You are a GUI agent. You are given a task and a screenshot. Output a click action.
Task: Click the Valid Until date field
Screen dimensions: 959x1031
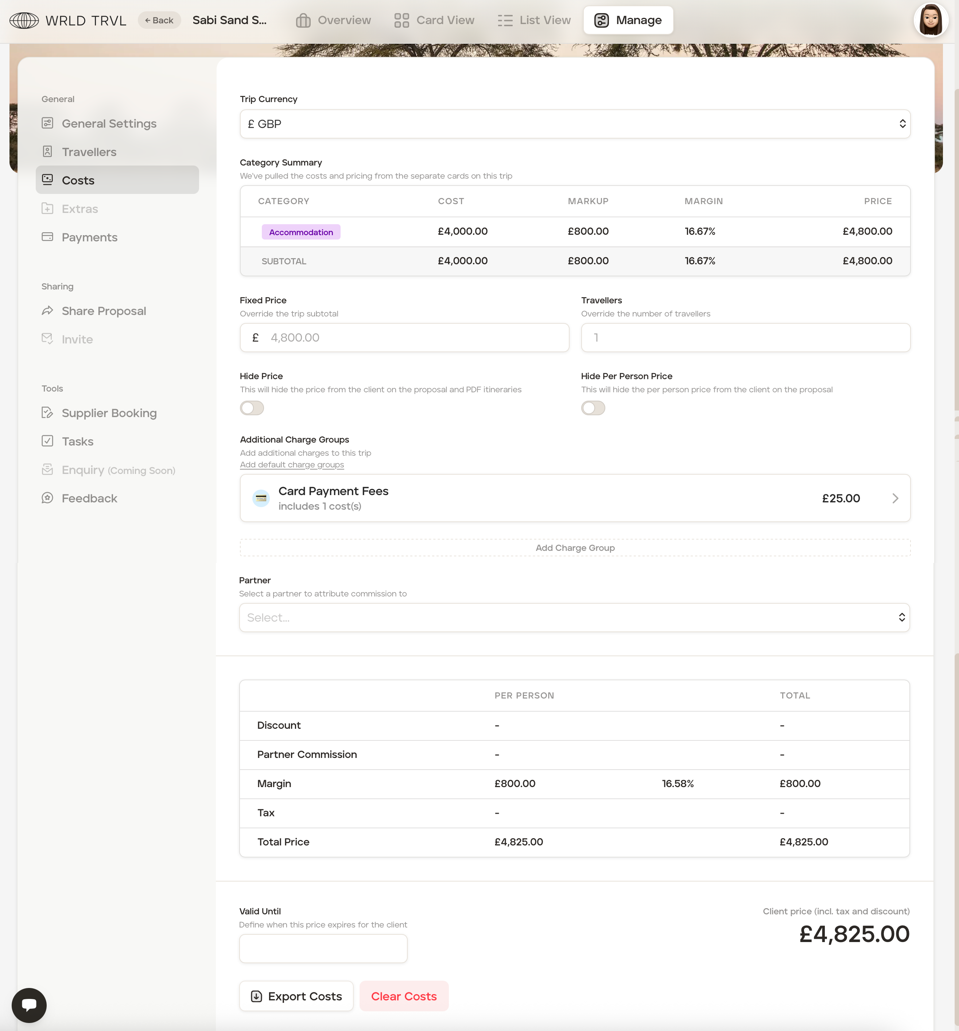click(x=323, y=949)
